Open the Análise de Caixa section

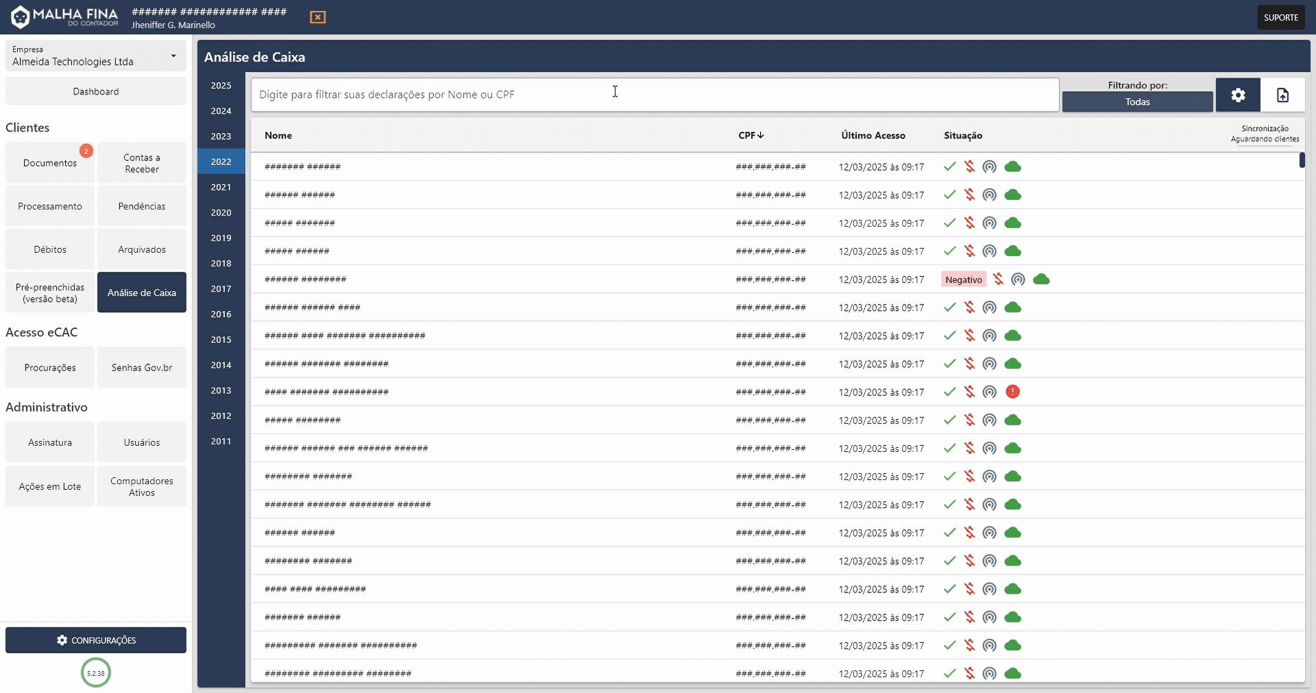coord(141,292)
